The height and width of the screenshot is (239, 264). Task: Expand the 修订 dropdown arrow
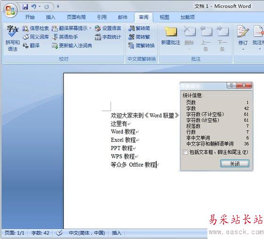(243, 49)
